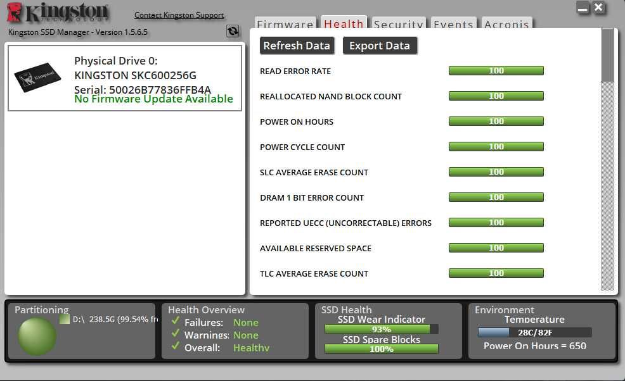Viewport: 625px width, 381px height.
Task: Select the SSD drive thumbnail image
Action: click(x=38, y=77)
